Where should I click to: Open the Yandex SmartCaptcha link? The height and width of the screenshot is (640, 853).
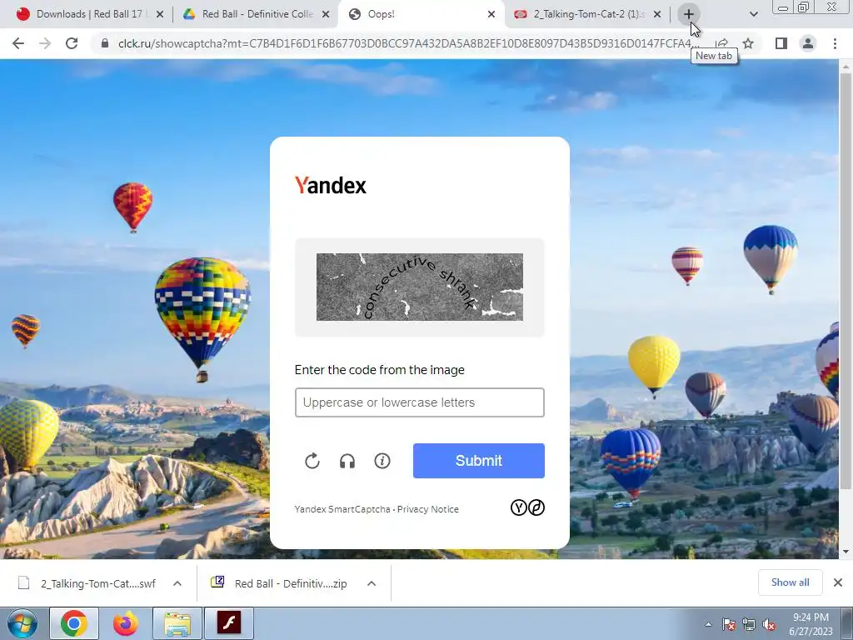342,509
